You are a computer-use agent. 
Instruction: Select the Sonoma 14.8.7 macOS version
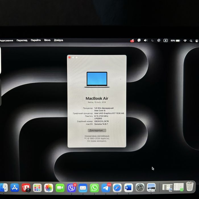coord(101,124)
